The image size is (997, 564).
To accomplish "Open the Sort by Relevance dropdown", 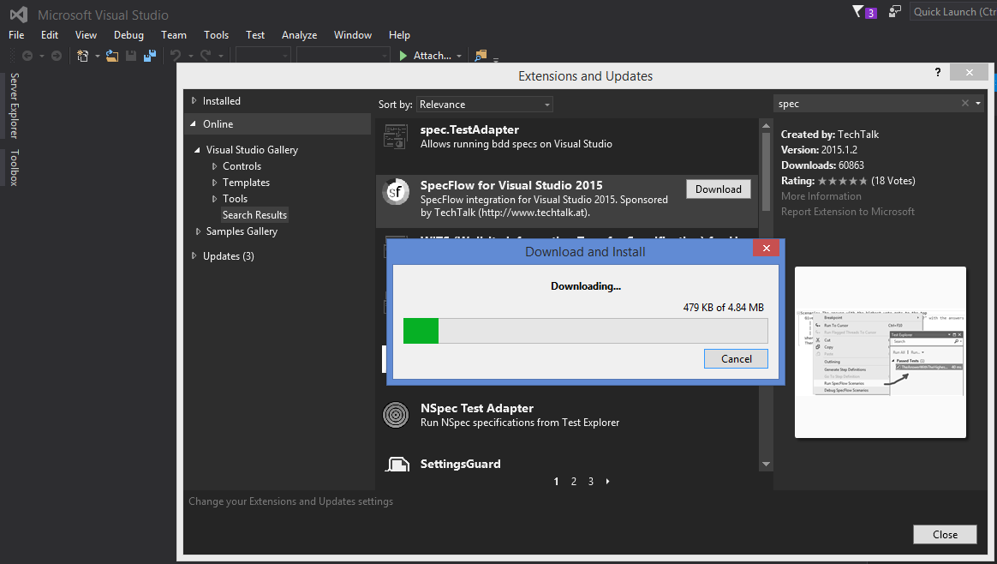I will (x=485, y=103).
